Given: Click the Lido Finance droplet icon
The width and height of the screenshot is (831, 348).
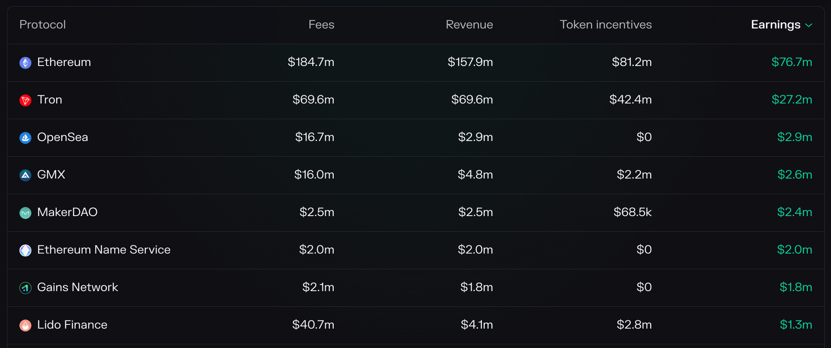Looking at the screenshot, I should click(x=25, y=326).
